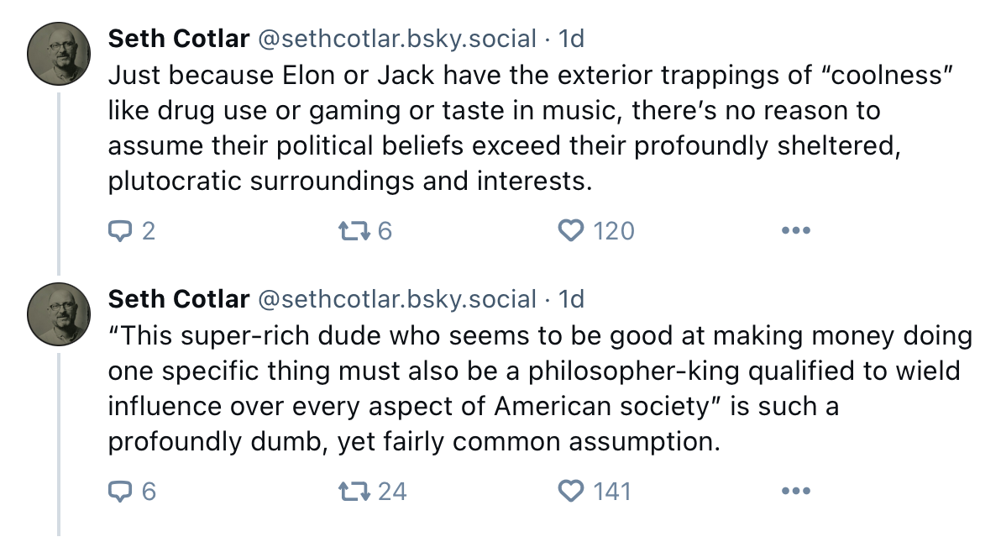Click the Seth Cotlar name on the second post
Viewport: 1001px width, 537px height.
(x=179, y=299)
